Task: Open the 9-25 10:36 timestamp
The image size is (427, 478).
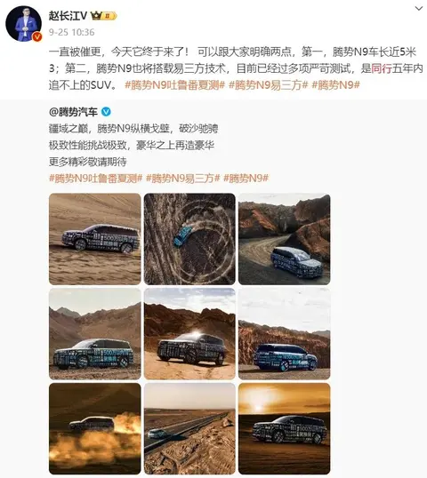Action: [x=72, y=32]
